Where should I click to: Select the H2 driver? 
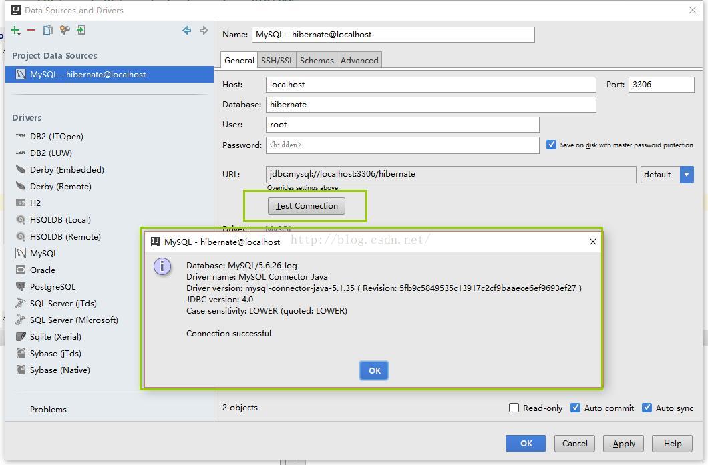pos(35,203)
